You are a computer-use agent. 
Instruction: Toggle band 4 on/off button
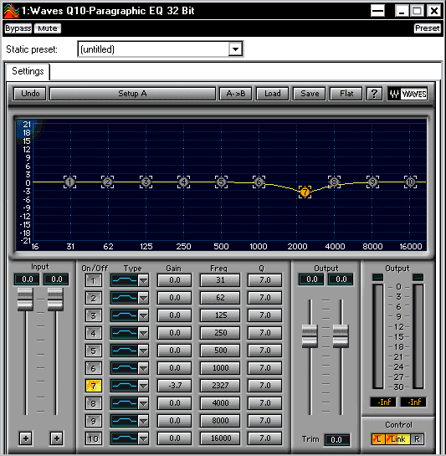(94, 333)
